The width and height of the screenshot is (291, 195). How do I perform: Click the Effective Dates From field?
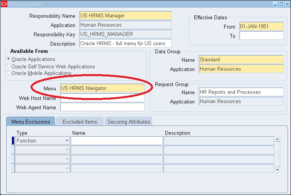click(262, 26)
